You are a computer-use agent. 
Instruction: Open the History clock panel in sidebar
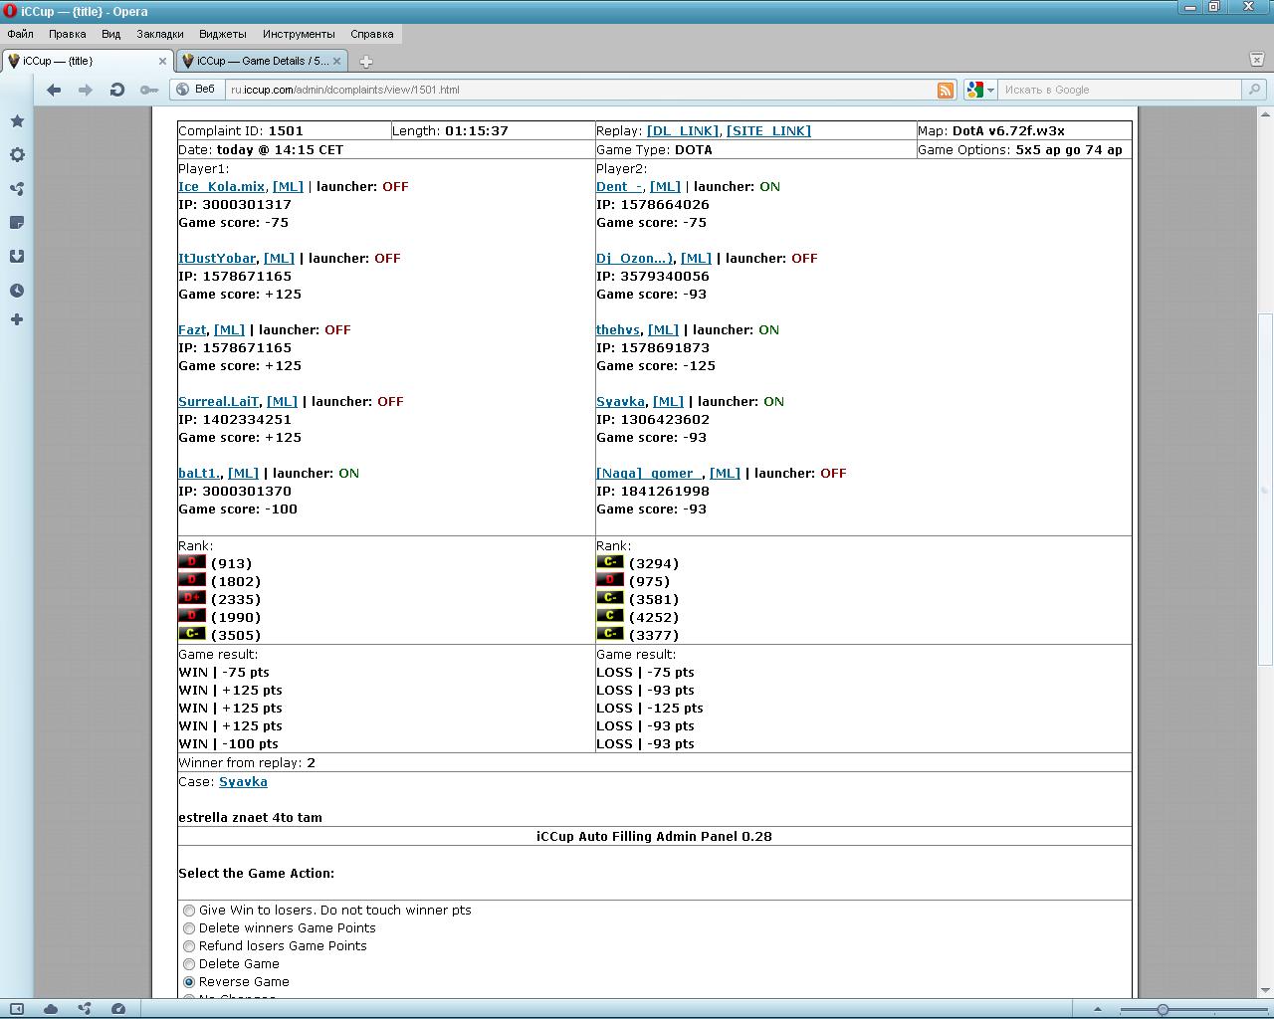click(x=17, y=291)
